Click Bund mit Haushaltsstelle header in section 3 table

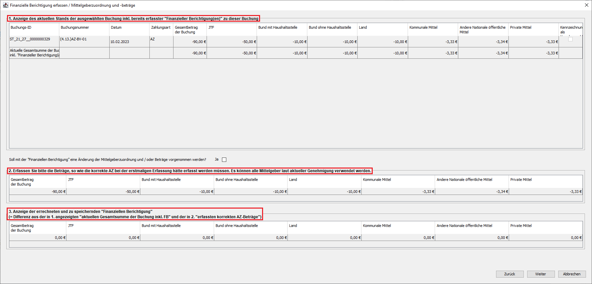177,228
